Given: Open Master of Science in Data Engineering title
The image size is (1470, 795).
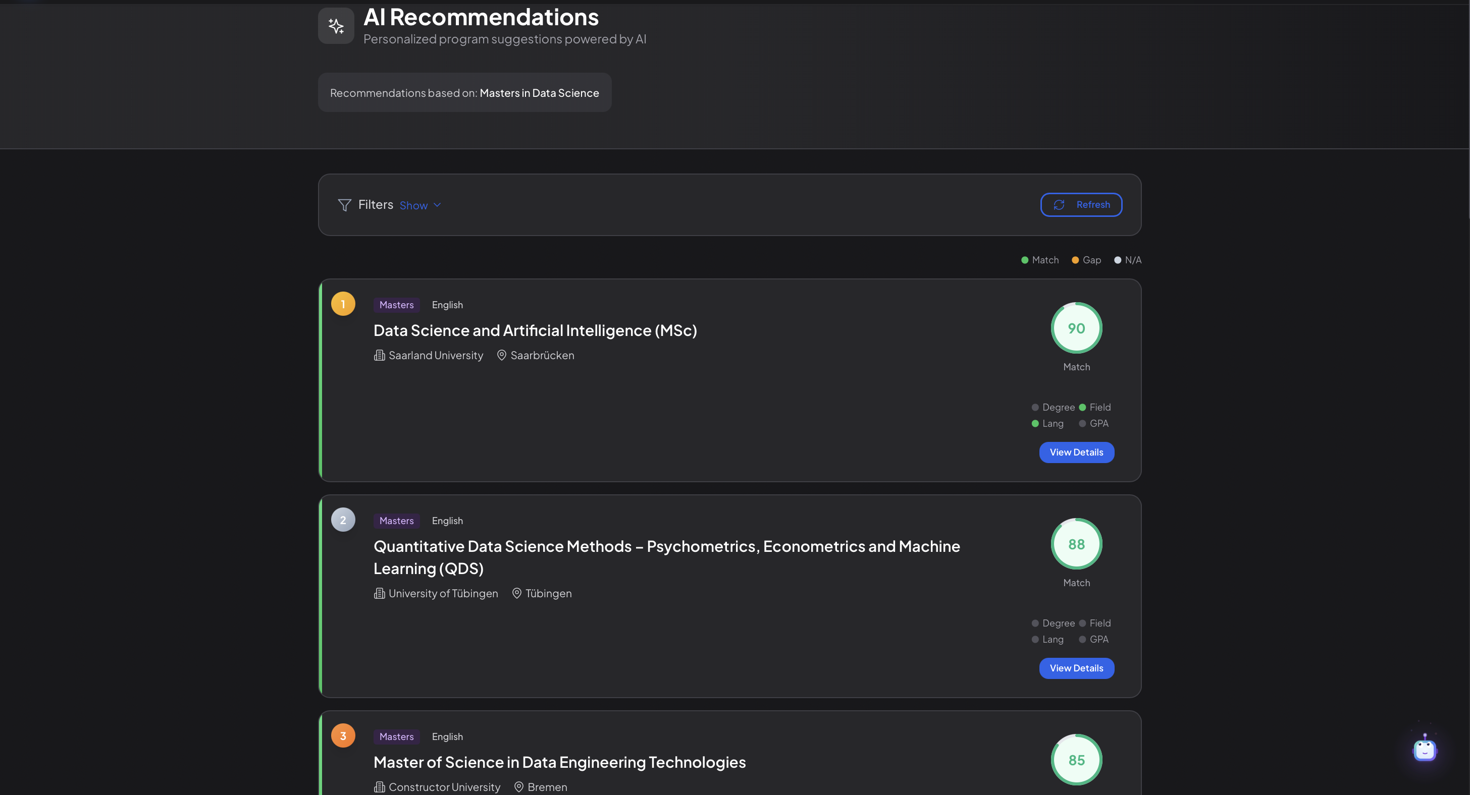Looking at the screenshot, I should tap(559, 762).
